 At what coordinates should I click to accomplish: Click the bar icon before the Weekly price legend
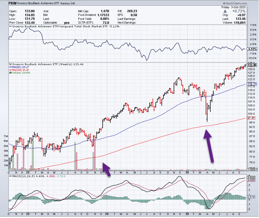coord(10,64)
